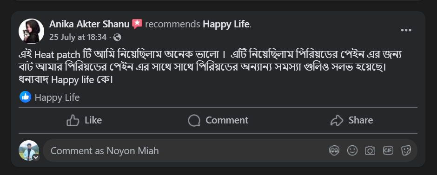Click the globe public audience icon
The width and height of the screenshot is (437, 175).
(117, 37)
